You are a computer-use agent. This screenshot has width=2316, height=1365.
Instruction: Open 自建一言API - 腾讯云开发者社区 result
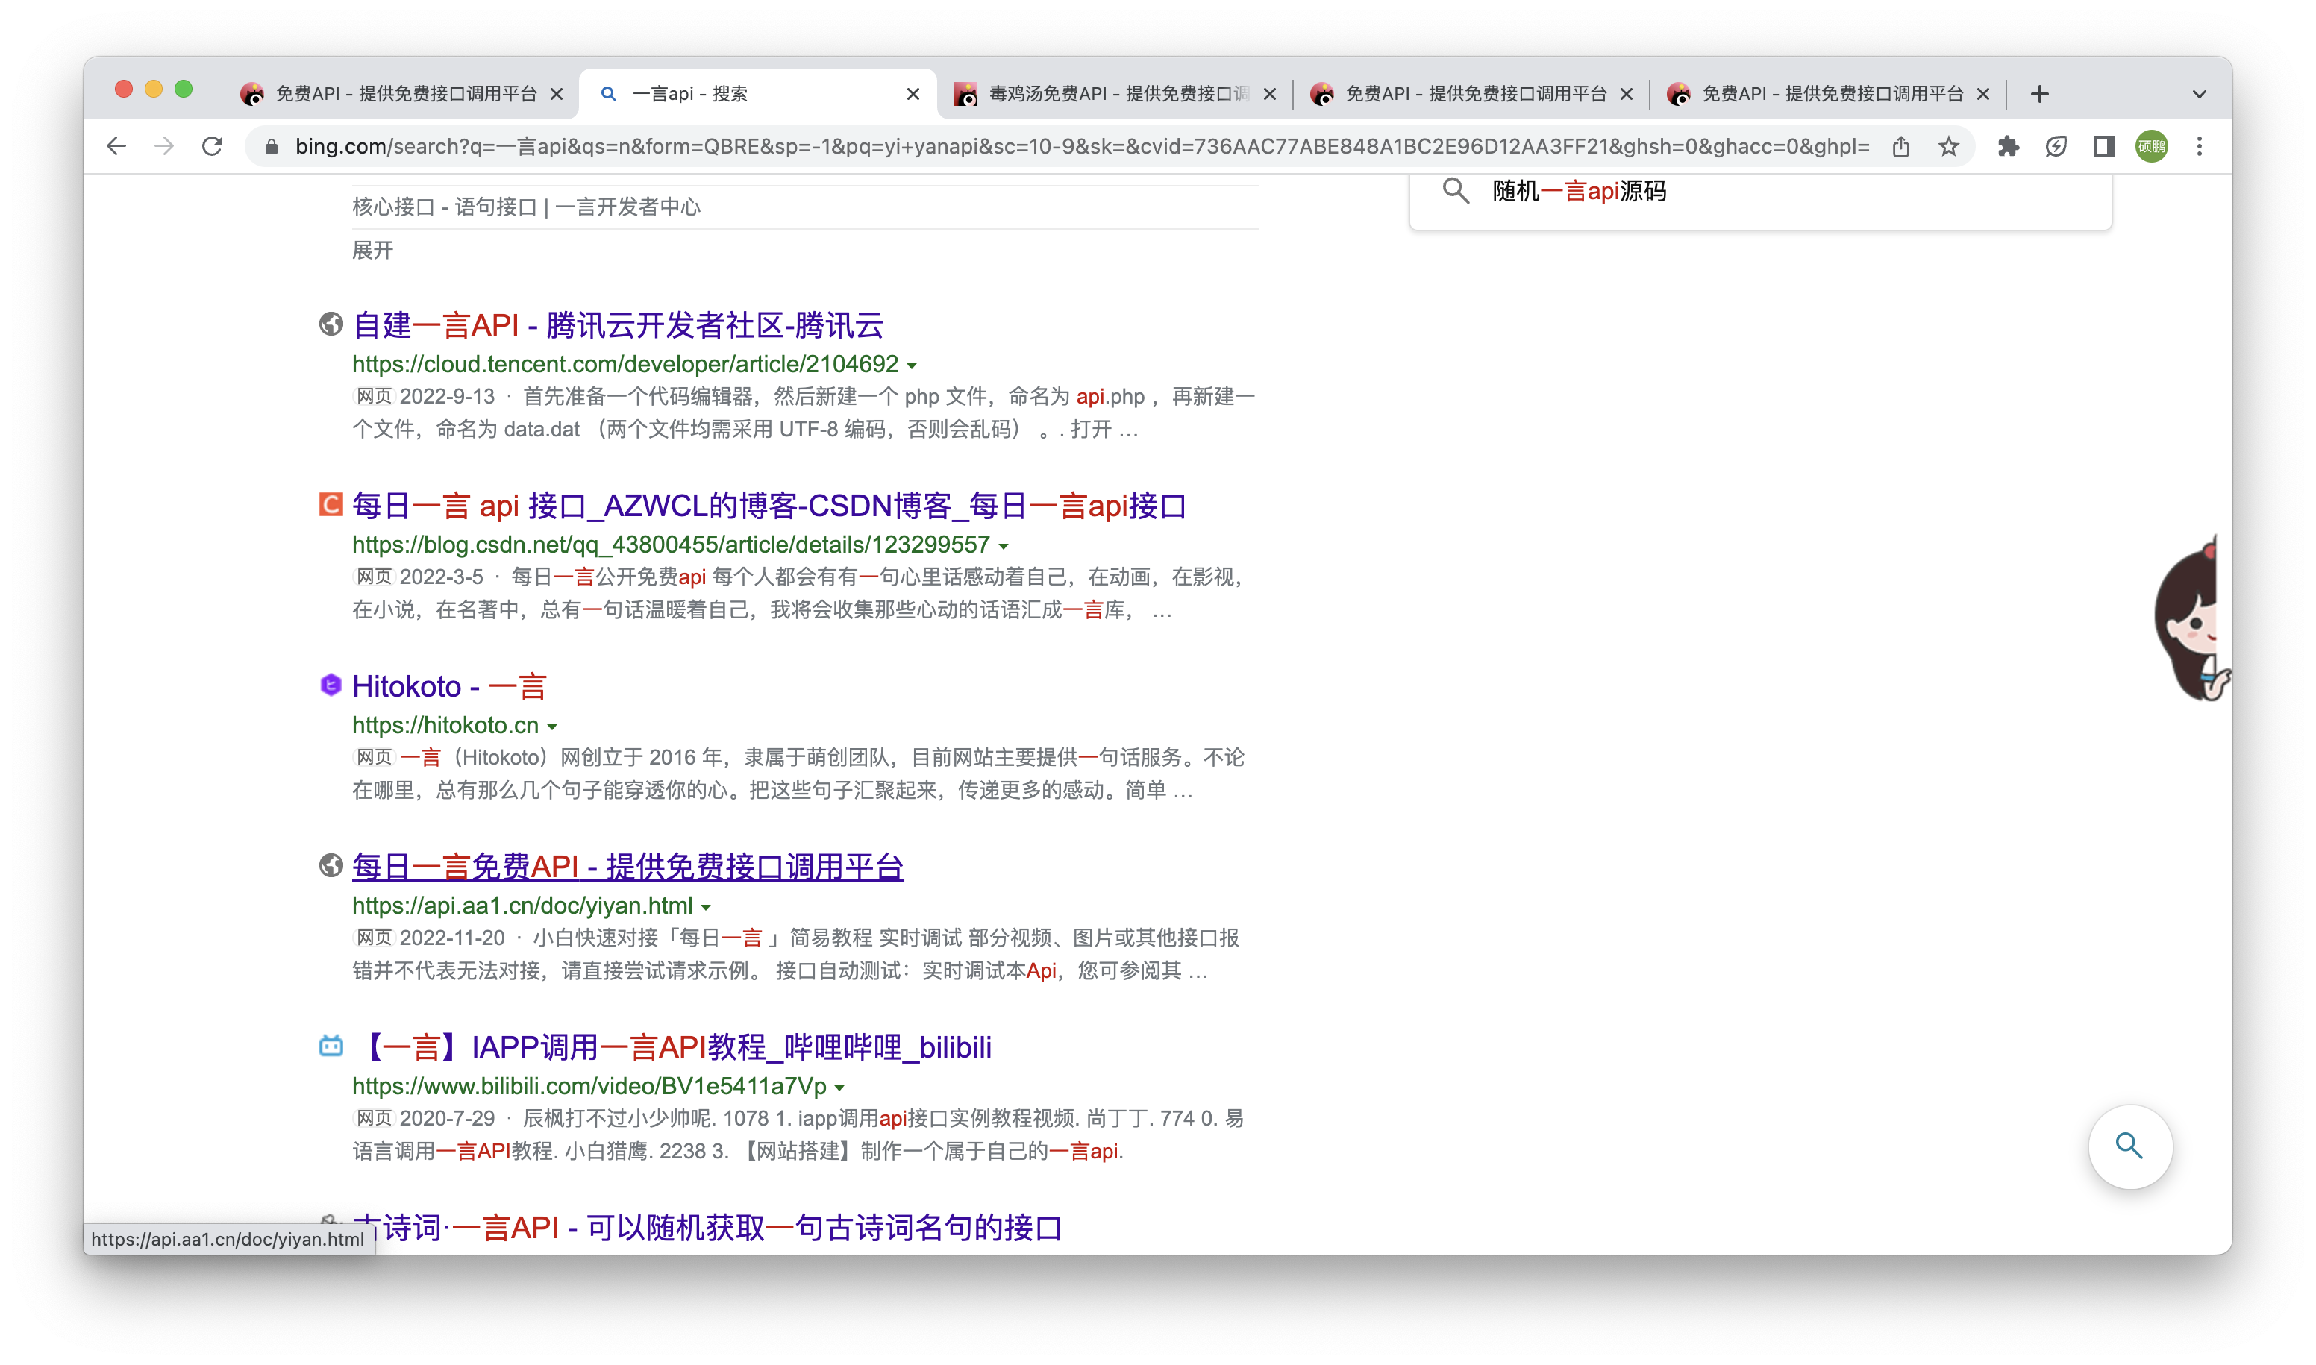point(619,324)
